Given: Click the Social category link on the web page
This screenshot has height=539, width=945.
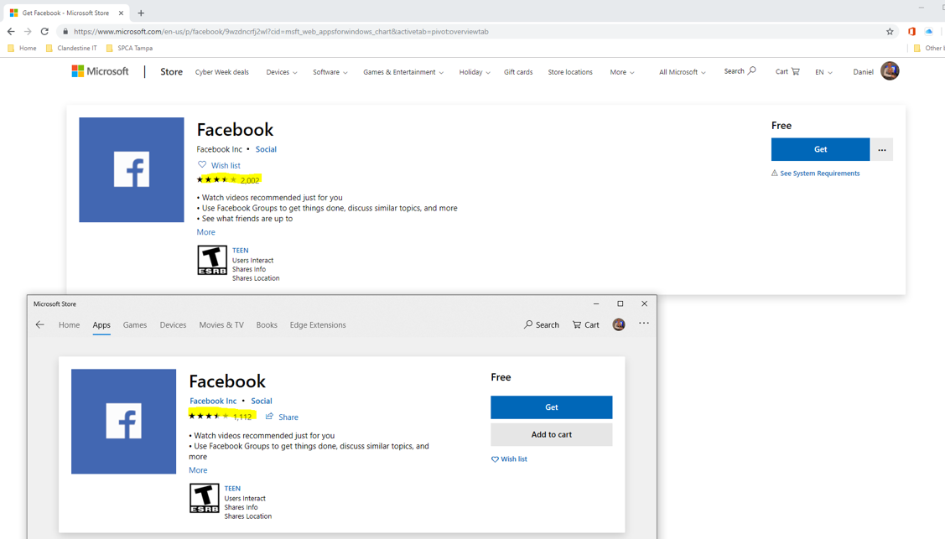Looking at the screenshot, I should pos(266,148).
